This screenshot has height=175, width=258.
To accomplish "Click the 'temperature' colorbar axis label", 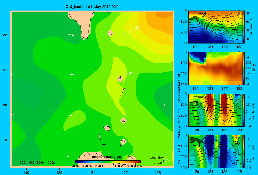I will coord(251,27).
